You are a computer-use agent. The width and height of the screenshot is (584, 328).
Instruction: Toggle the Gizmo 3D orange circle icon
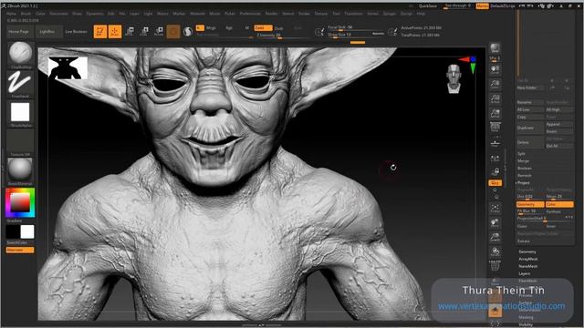(173, 32)
